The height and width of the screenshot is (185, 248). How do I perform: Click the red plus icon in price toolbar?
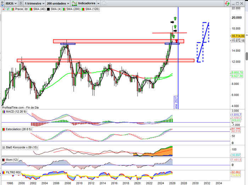click(3, 9)
